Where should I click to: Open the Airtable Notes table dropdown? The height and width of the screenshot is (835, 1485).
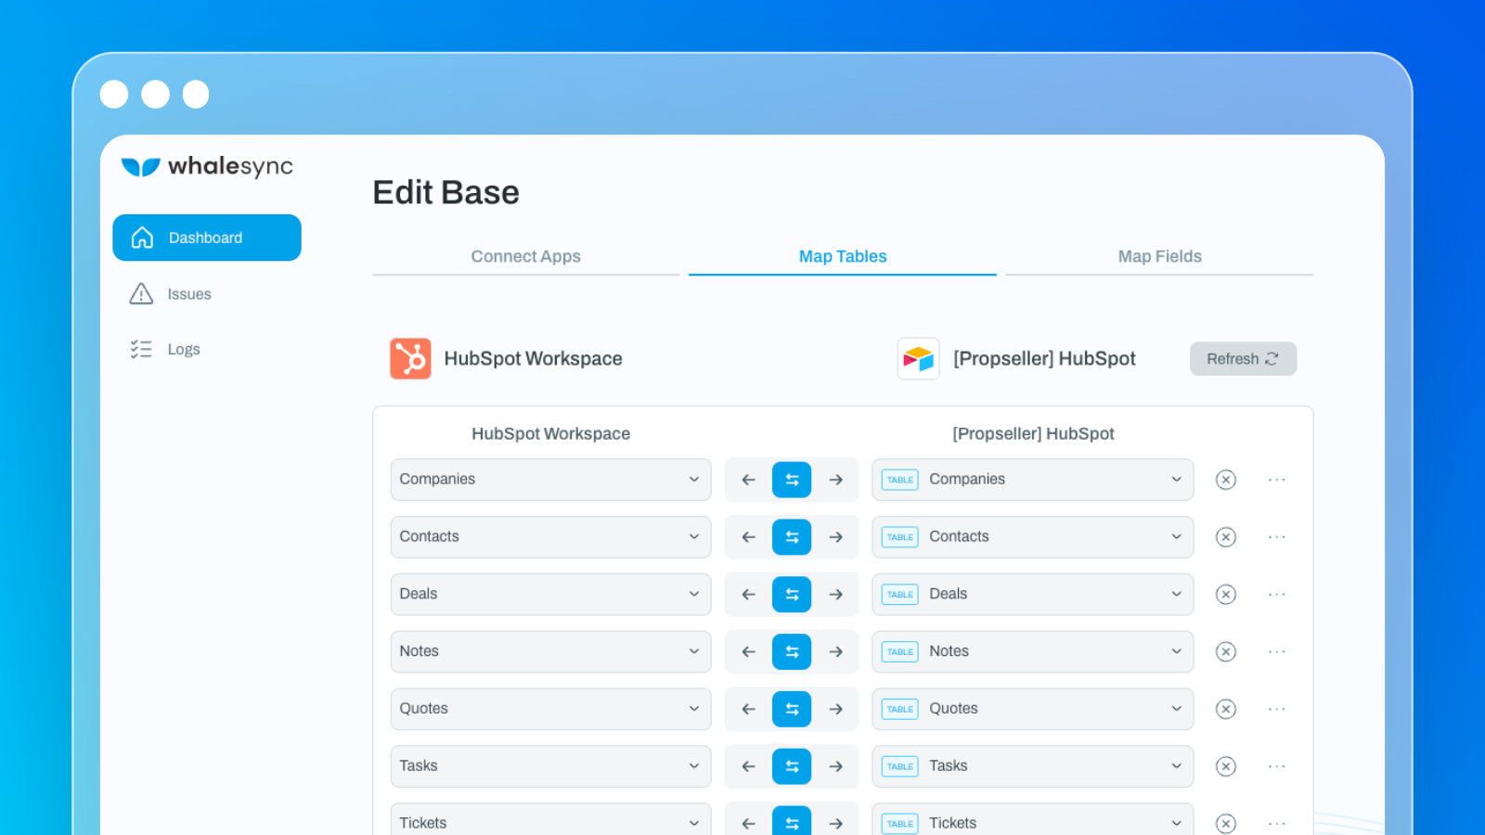pyautogui.click(x=1032, y=652)
